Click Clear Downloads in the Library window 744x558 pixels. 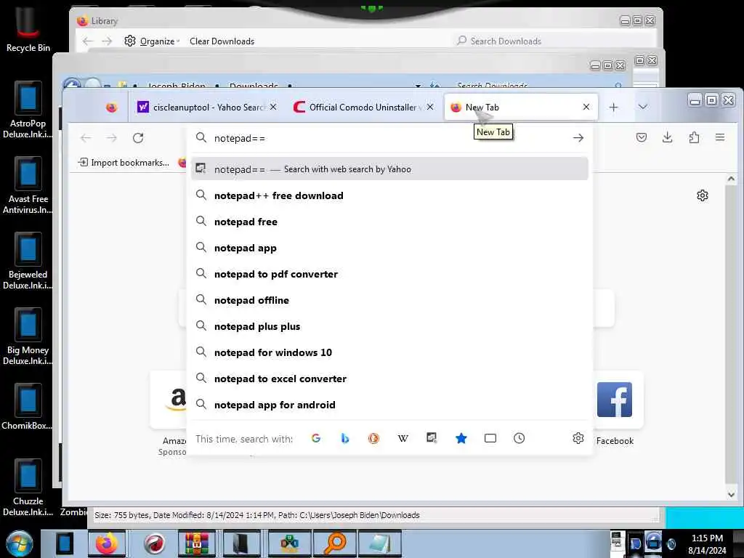222,41
